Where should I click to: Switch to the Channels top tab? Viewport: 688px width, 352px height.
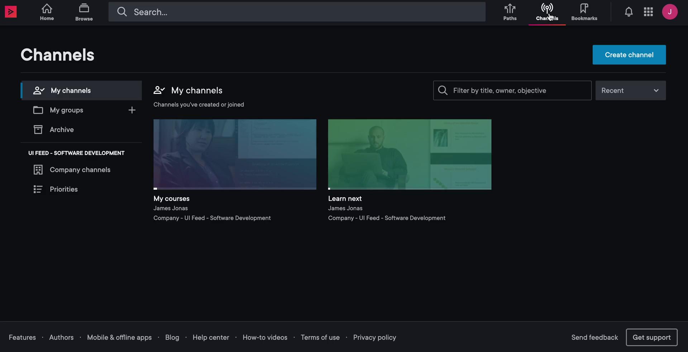[547, 13]
